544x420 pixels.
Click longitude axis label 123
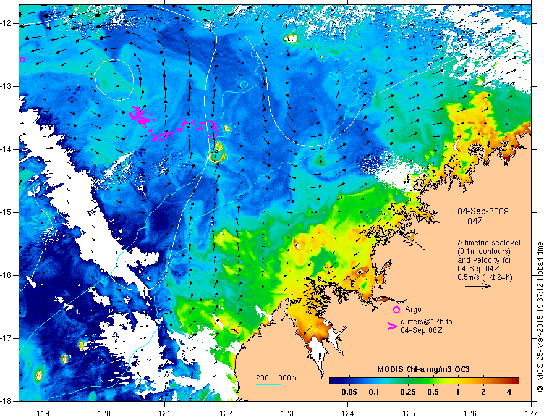click(287, 413)
